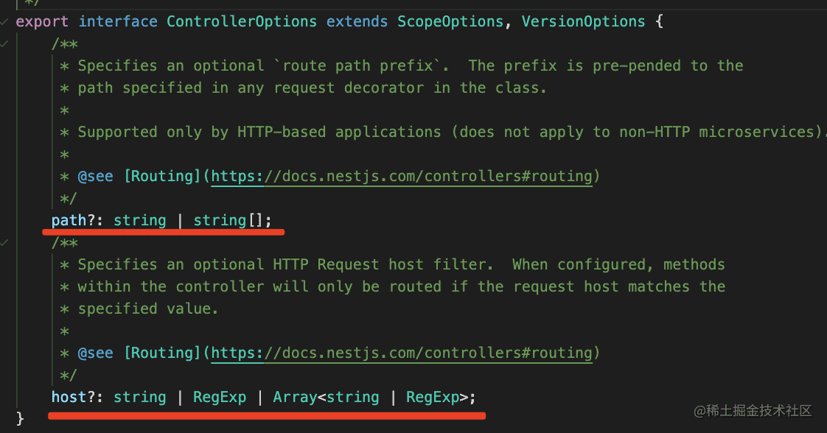Click the ScopeOptions type reference
This screenshot has width=827, height=433.
[450, 21]
